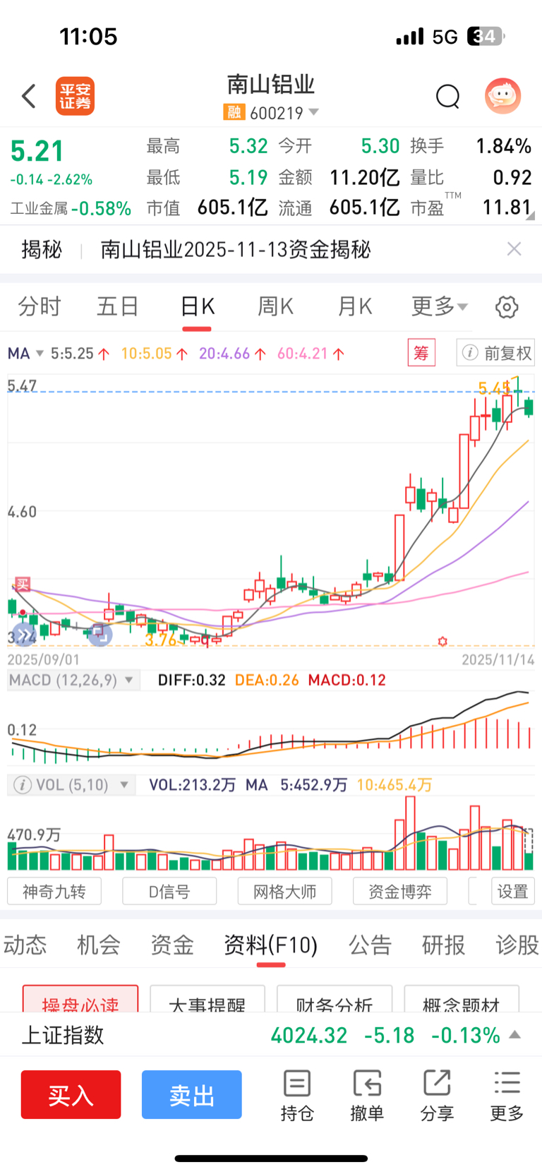Tap the orange 融 margin badge
The height and width of the screenshot is (1174, 542).
(x=234, y=112)
